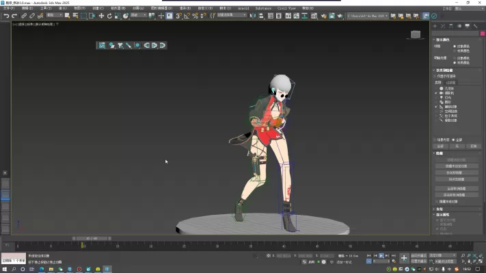Open the named selection sets dropdown
The height and width of the screenshot is (273, 486).
tap(232, 15)
